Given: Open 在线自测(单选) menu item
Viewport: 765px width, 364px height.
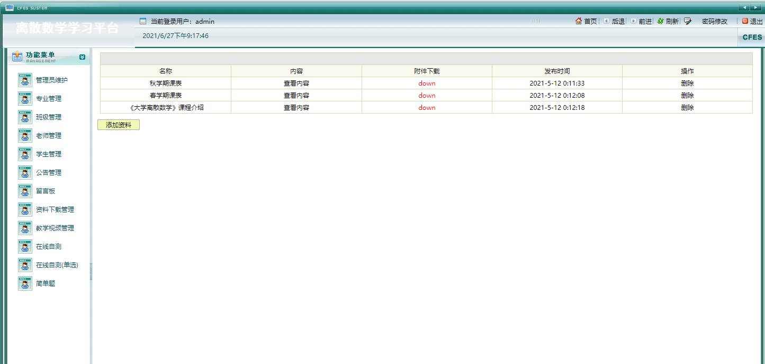Looking at the screenshot, I should (x=57, y=265).
